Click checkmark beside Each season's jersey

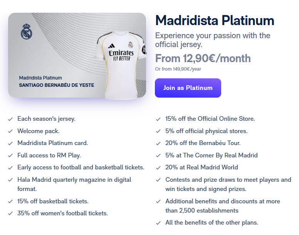pyautogui.click(x=10, y=119)
